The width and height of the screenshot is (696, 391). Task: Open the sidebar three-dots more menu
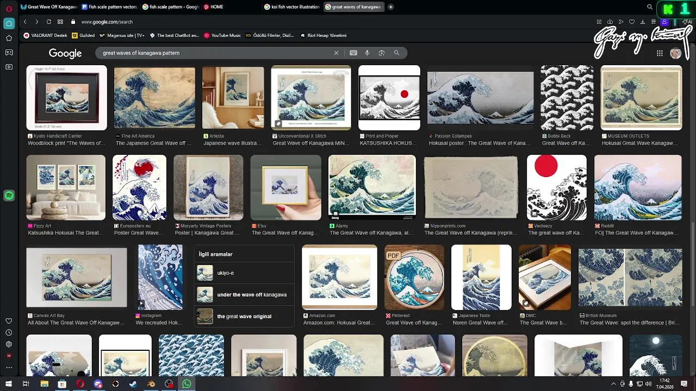(x=9, y=368)
